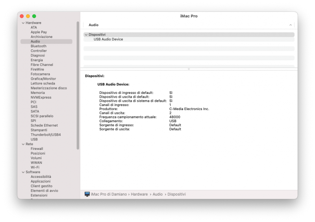The height and width of the screenshot is (222, 315).
Task: Click the 48000 sampling frequency value
Action: pyautogui.click(x=175, y=117)
